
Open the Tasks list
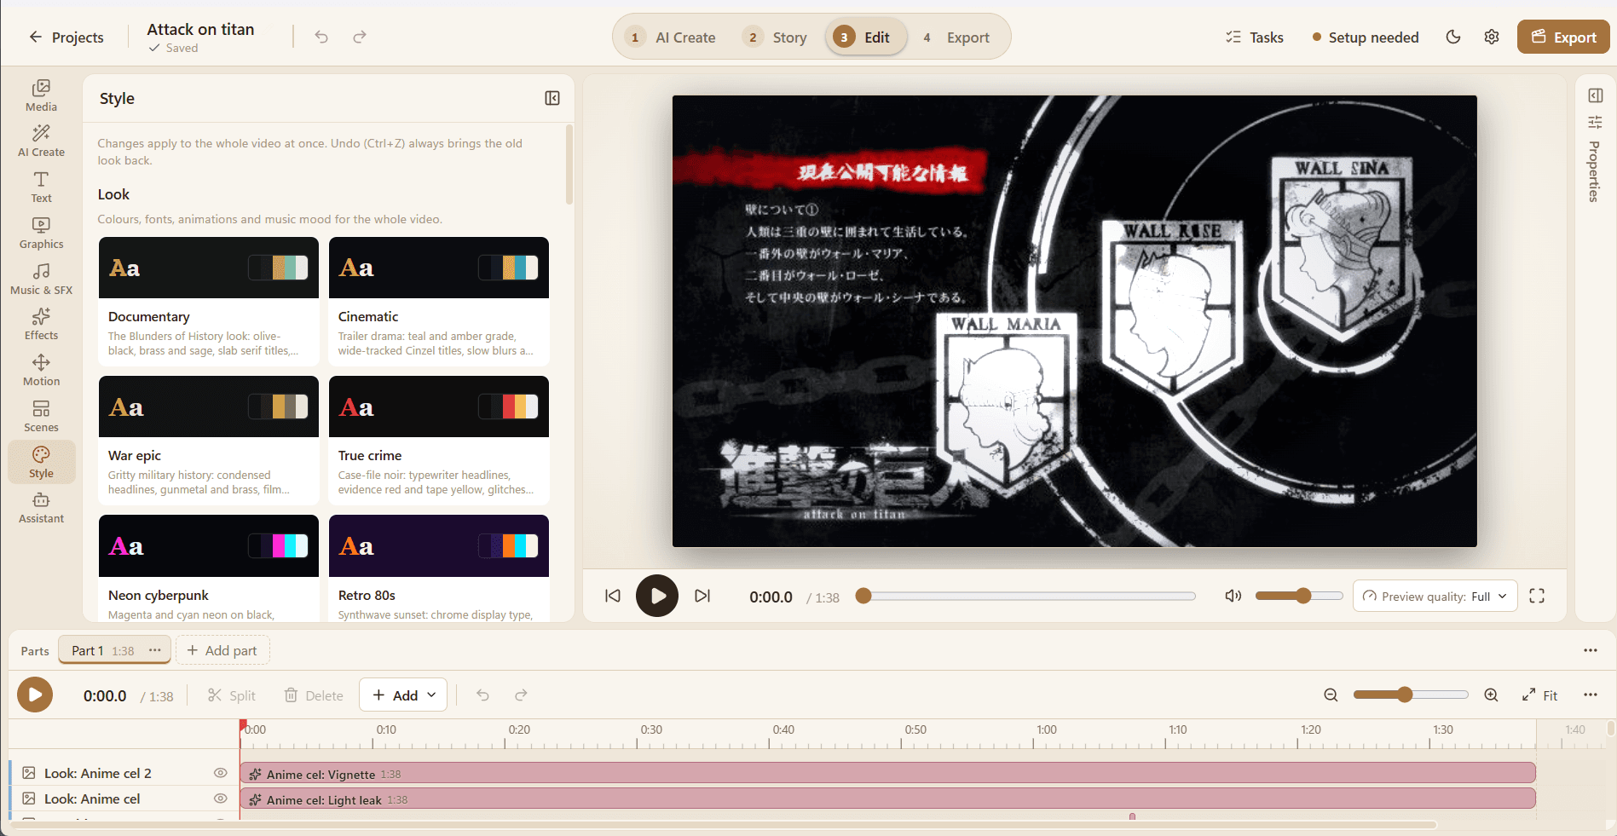click(1255, 37)
